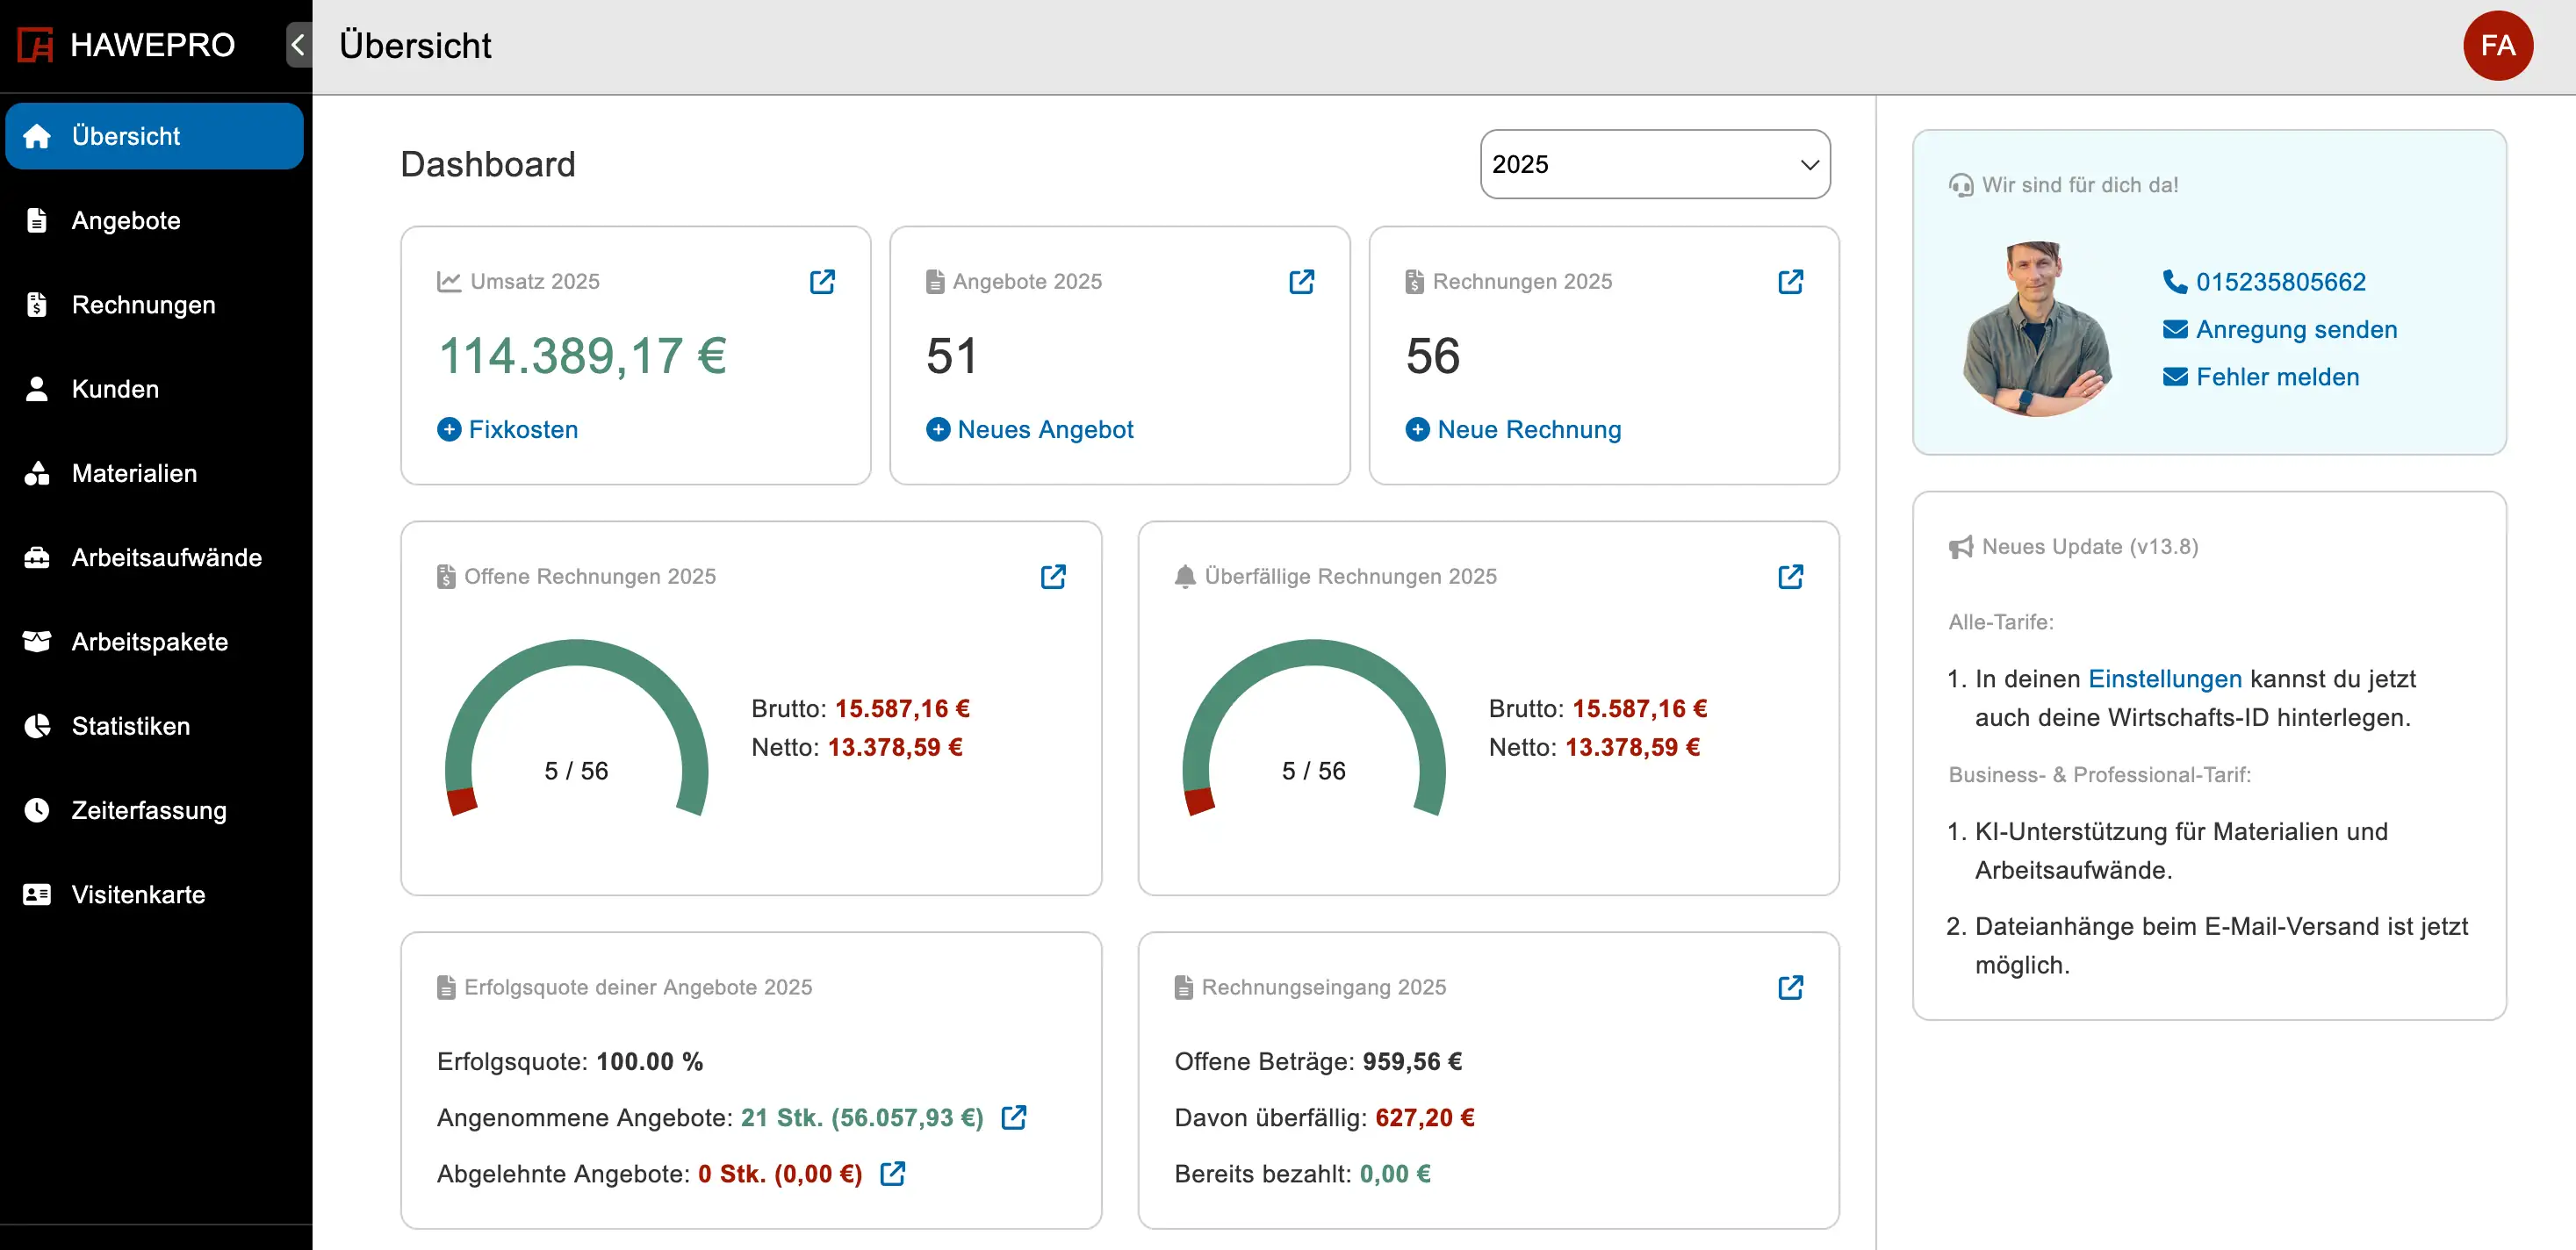Open external link on Überfällige Rechnungen card

[1790, 576]
